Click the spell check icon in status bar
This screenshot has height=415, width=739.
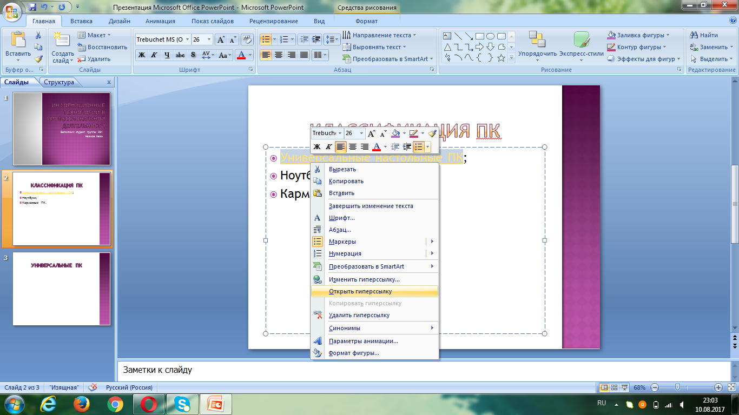point(93,387)
